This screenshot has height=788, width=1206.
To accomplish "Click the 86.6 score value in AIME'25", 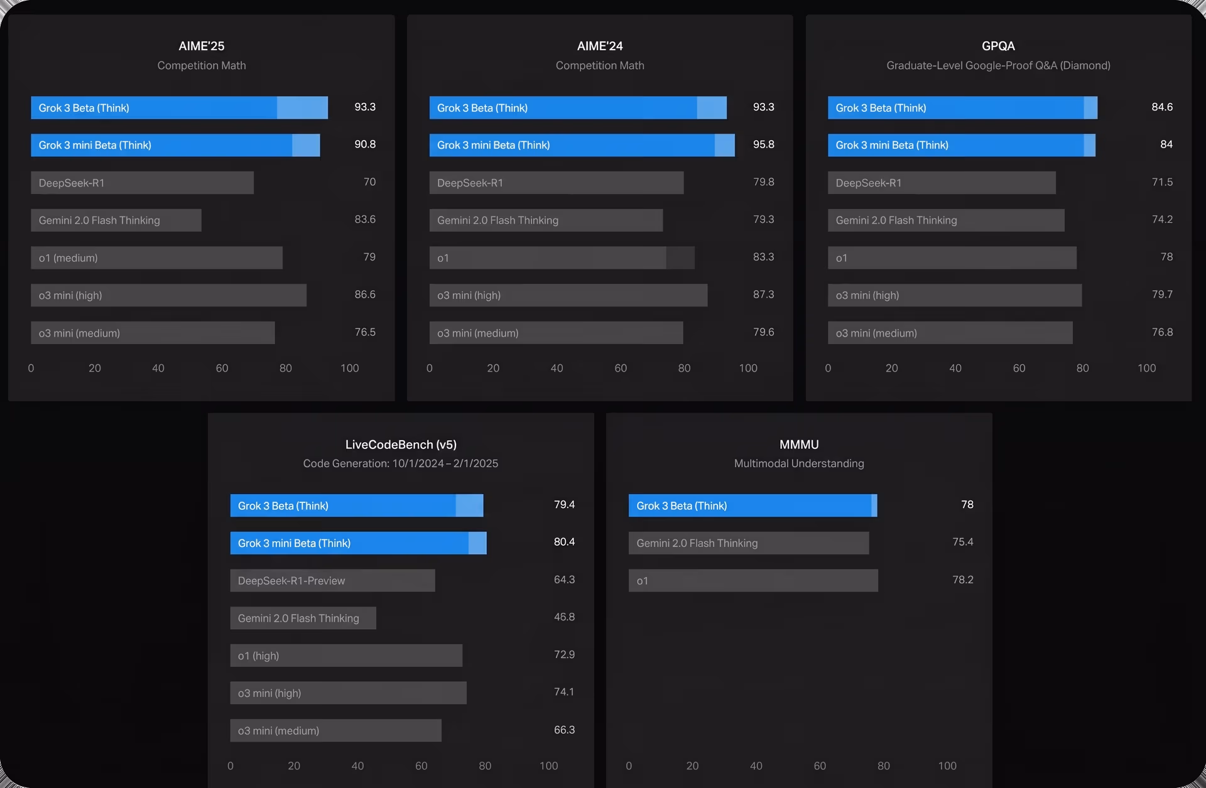I will [x=365, y=294].
